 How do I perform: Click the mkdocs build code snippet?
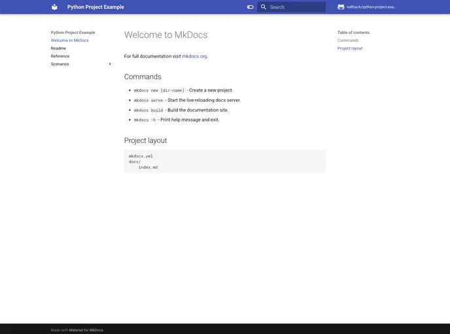point(148,110)
